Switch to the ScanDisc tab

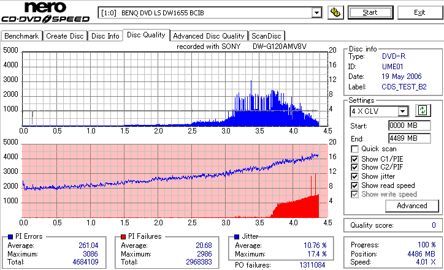[x=266, y=36]
